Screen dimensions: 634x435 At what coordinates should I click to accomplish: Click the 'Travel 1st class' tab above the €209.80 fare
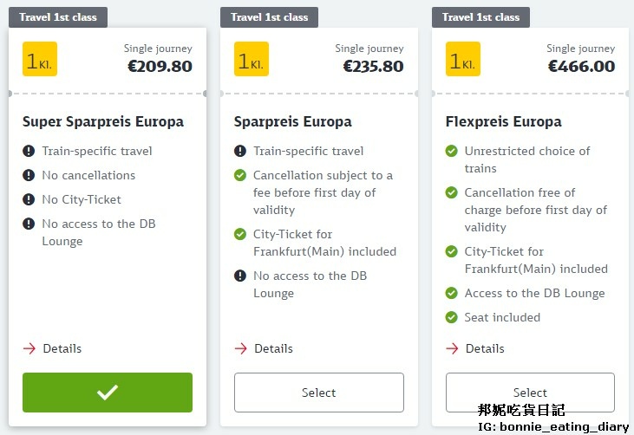click(x=58, y=17)
